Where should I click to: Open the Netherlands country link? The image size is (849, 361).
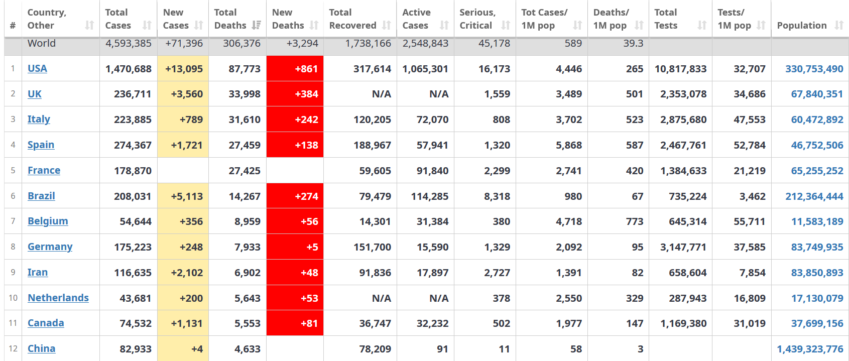[x=58, y=298]
